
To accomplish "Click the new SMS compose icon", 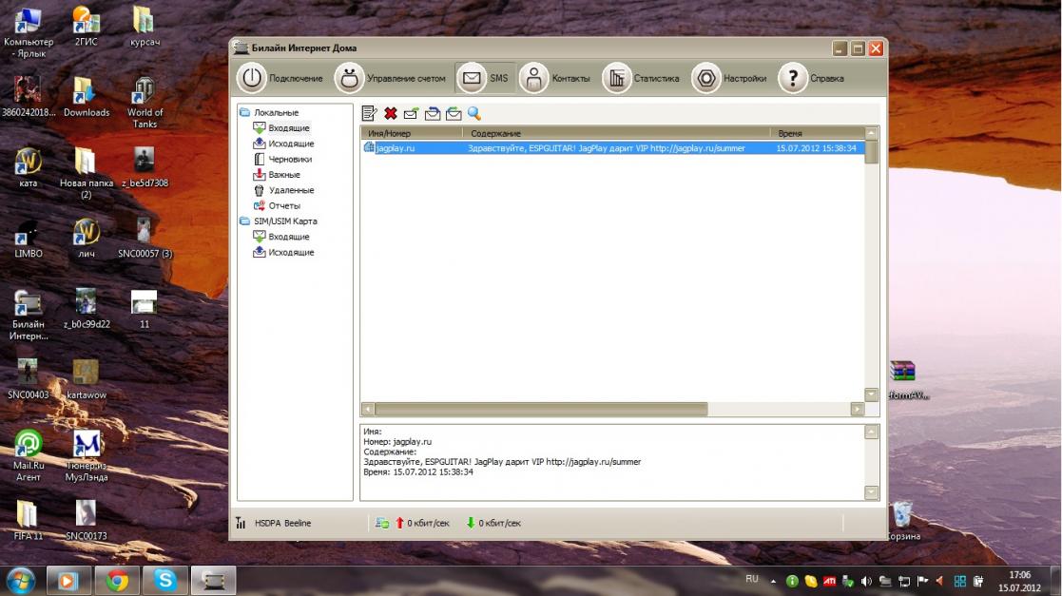I will [370, 113].
